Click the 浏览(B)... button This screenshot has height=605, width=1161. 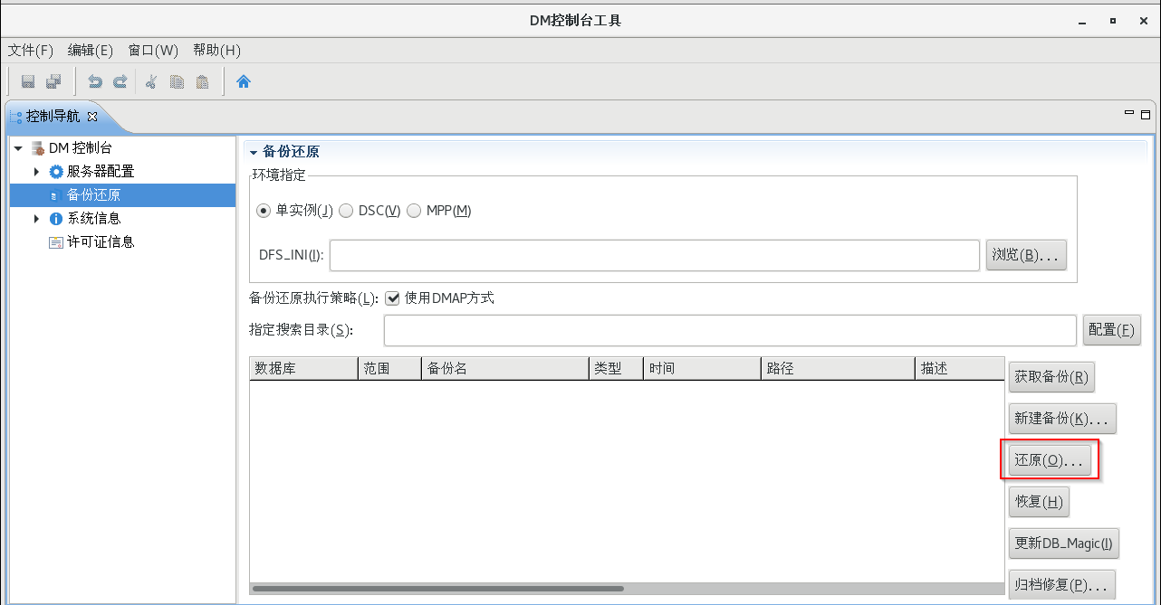click(1026, 255)
